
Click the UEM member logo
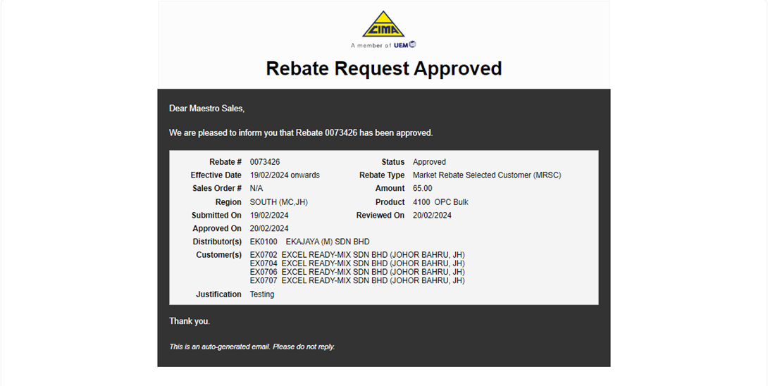(x=405, y=45)
